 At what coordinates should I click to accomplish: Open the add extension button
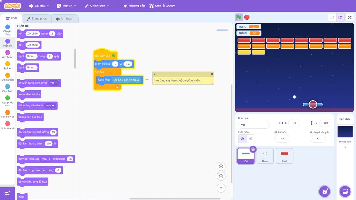point(7,193)
